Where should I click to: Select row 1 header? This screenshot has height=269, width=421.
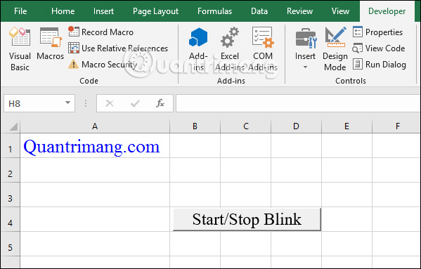11,146
